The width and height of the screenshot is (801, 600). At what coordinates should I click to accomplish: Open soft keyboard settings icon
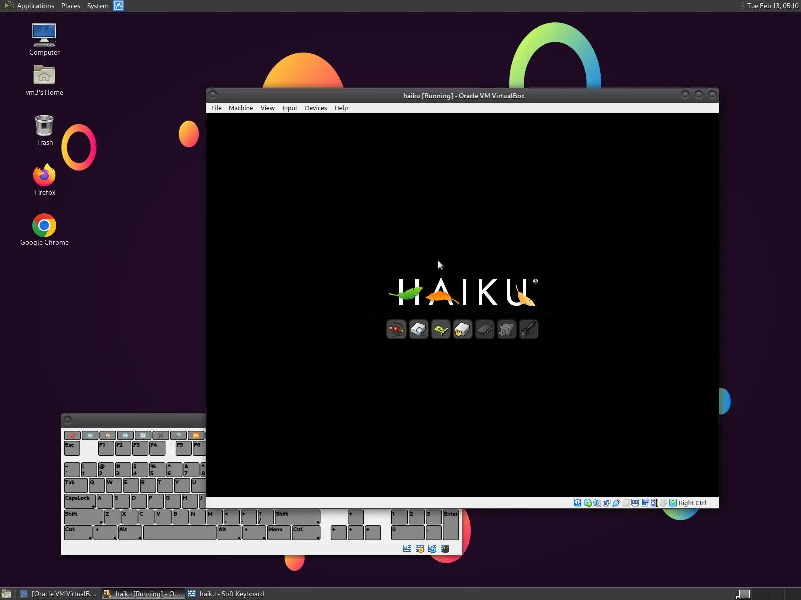[x=420, y=549]
